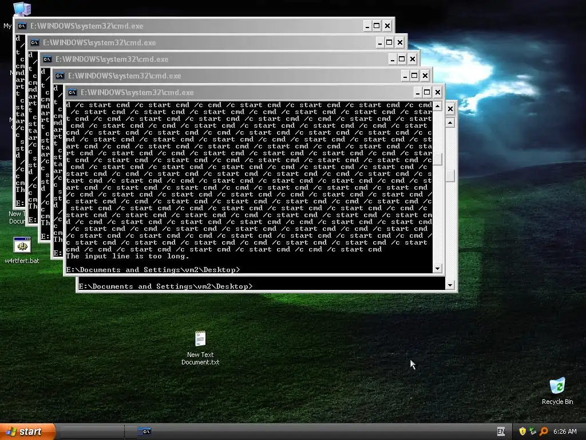Close the frontmost cmd.exe window
The width and height of the screenshot is (586, 440).
[438, 92]
